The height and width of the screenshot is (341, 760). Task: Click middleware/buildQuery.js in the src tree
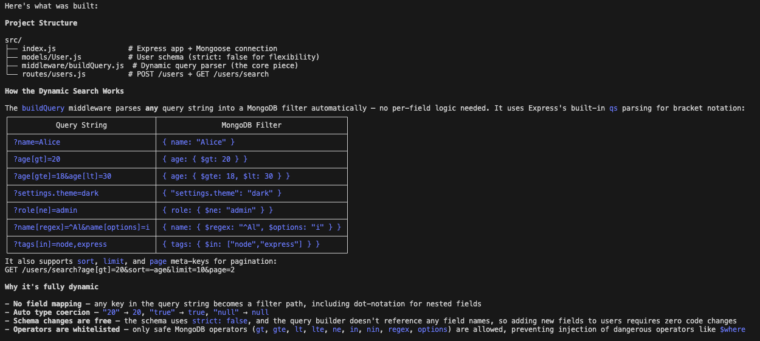[73, 66]
